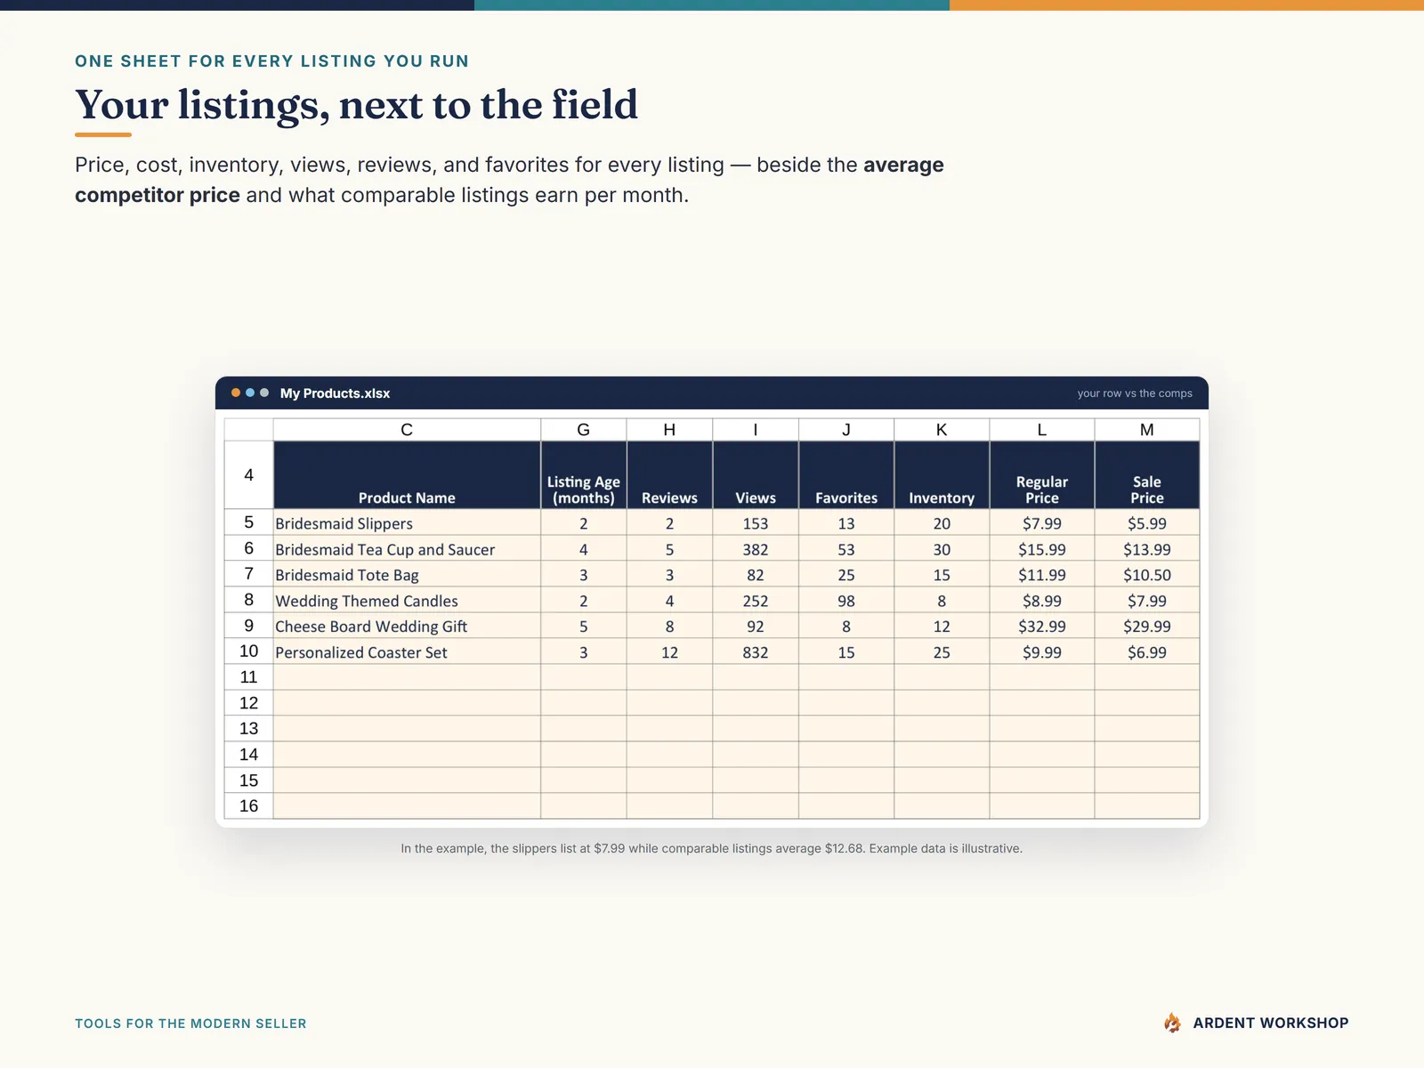Click the $5.99 sale price cell
The image size is (1424, 1068).
click(1147, 523)
